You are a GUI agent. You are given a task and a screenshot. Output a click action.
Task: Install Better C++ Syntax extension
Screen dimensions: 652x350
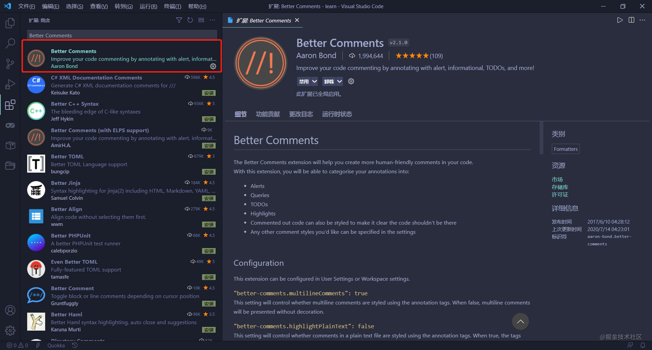[x=209, y=119]
